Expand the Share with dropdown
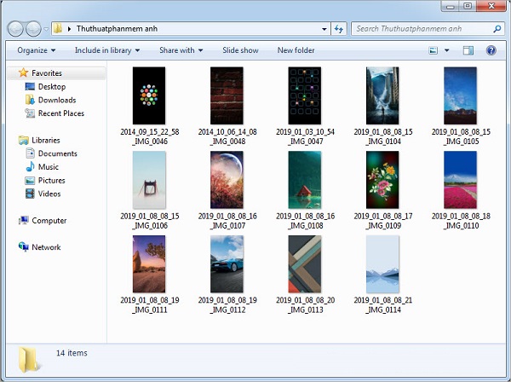The height and width of the screenshot is (382, 511). pos(181,50)
